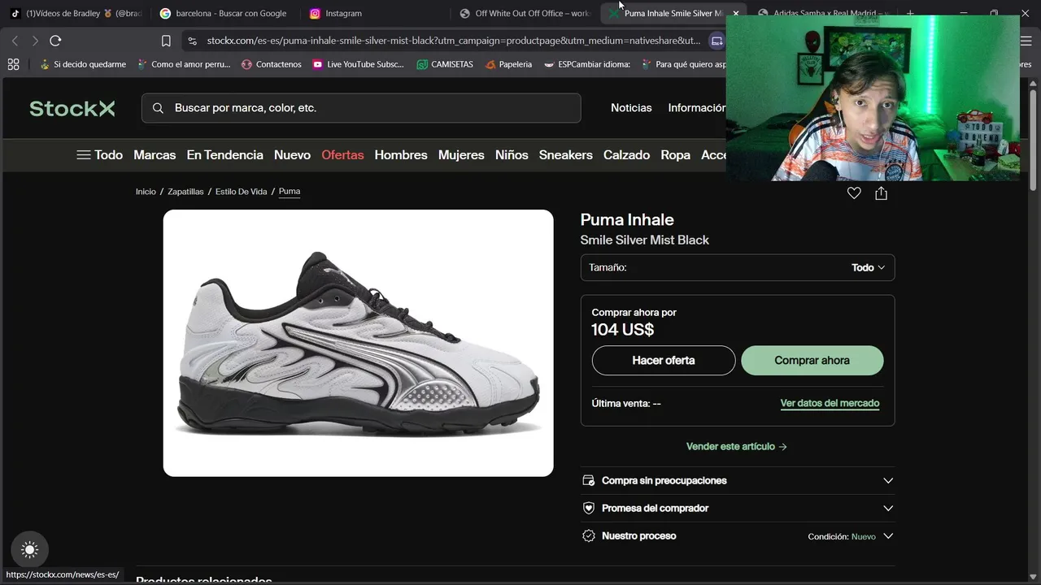Open En Tendencia menu
This screenshot has width=1041, height=585.
click(x=225, y=154)
